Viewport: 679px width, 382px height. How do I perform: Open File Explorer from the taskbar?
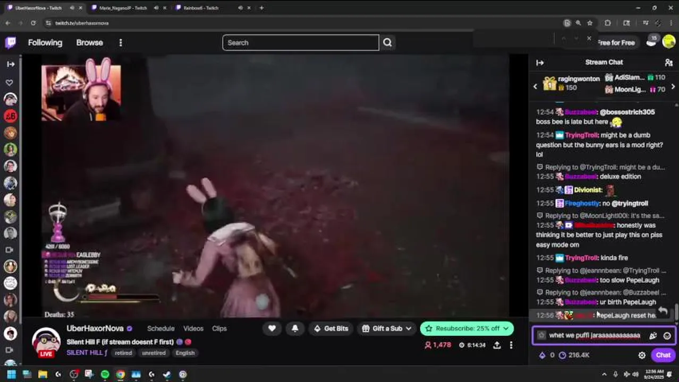point(43,375)
